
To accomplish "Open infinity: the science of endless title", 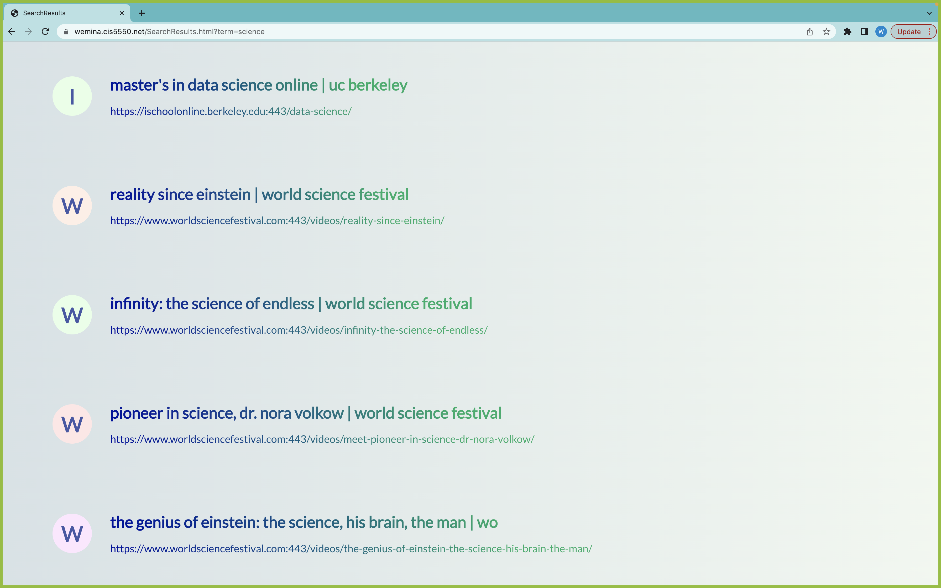I will [x=291, y=304].
